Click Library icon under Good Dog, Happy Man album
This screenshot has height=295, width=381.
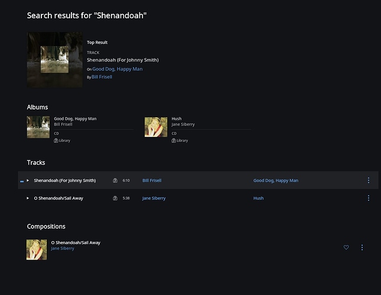tap(56, 140)
